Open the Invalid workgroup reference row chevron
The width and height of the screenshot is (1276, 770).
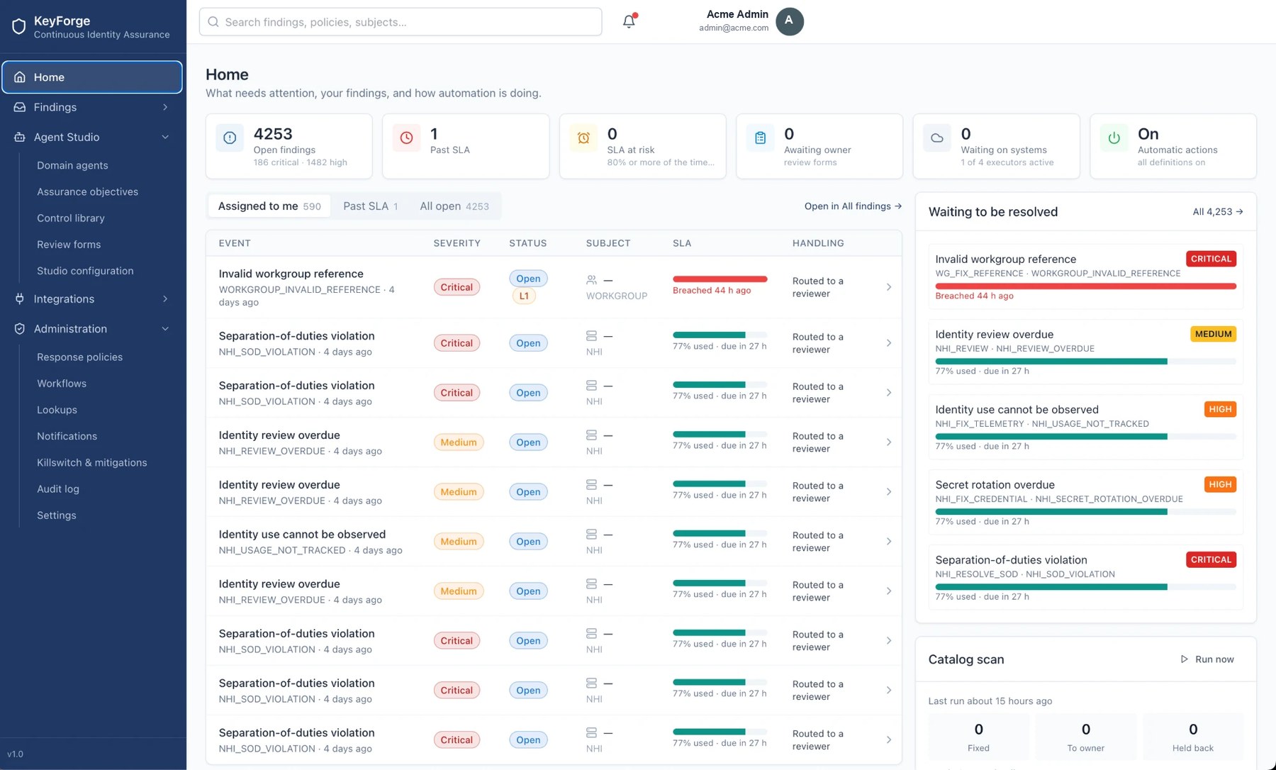click(889, 287)
